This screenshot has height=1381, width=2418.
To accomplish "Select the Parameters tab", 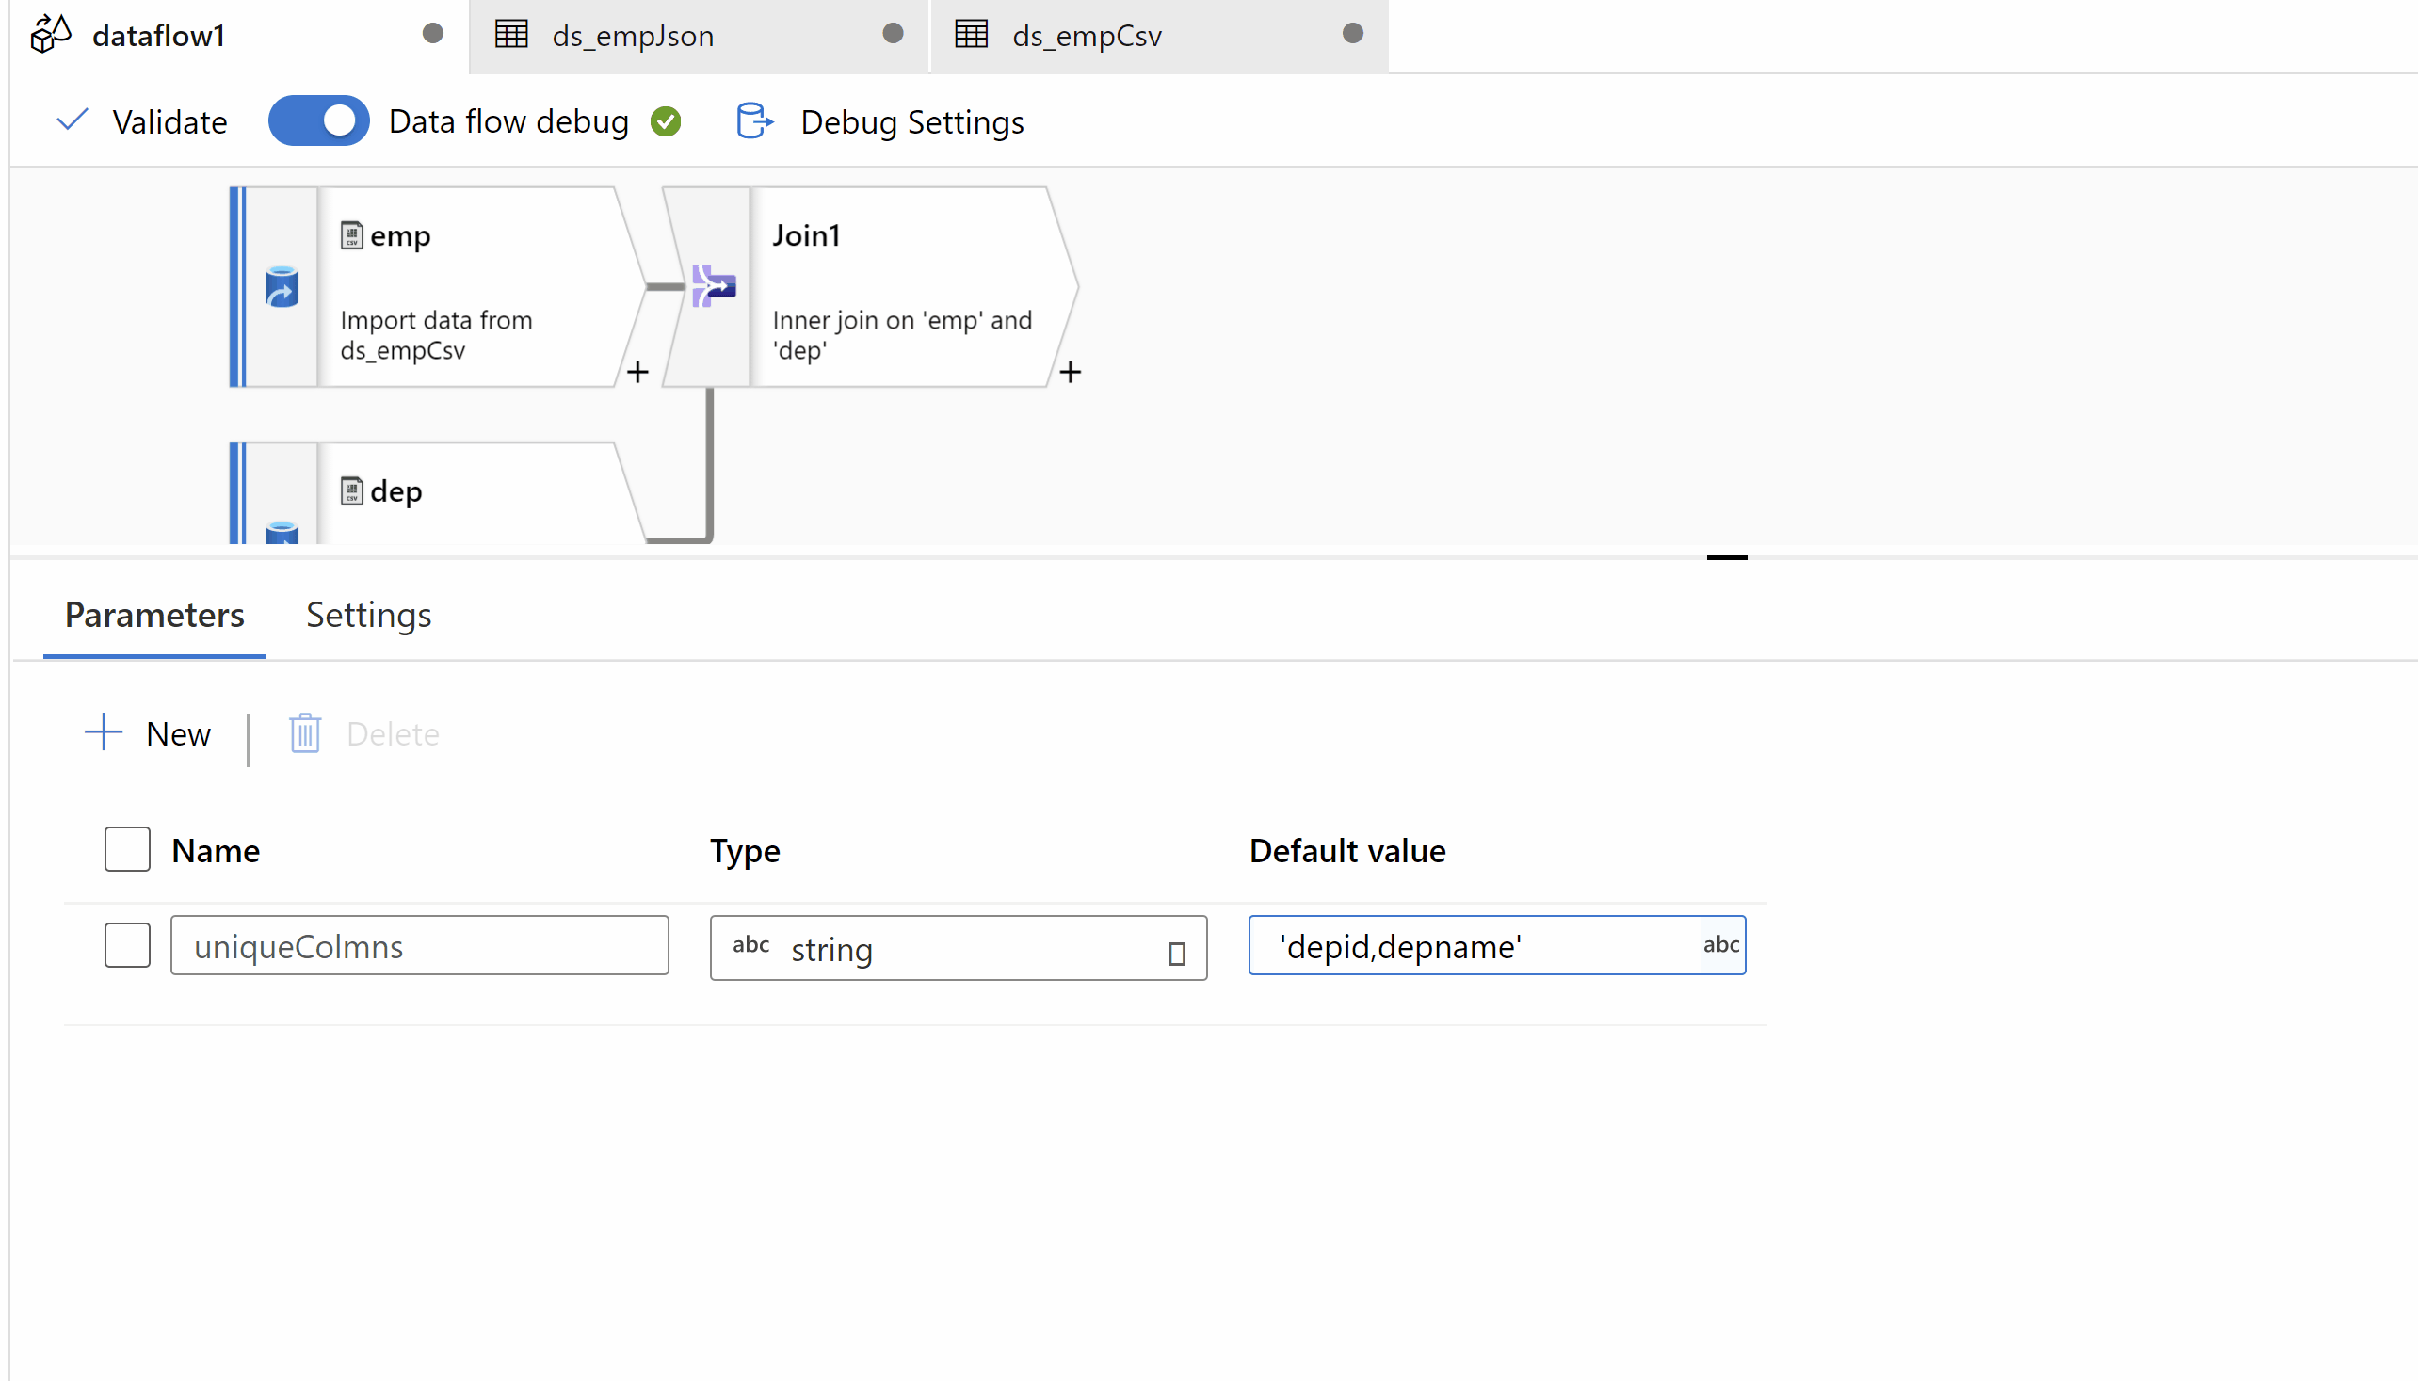I will point(154,614).
